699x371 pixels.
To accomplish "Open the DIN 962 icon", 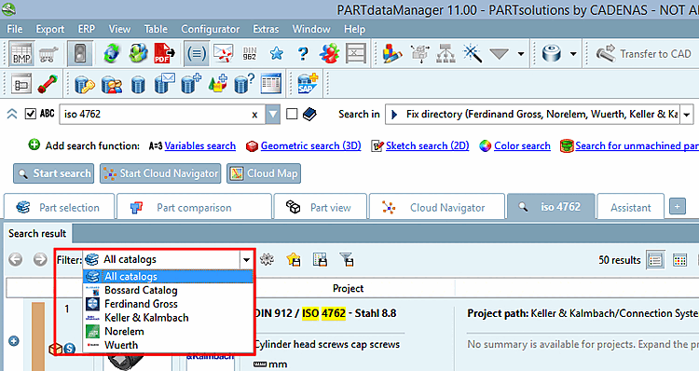I will pos(250,53).
